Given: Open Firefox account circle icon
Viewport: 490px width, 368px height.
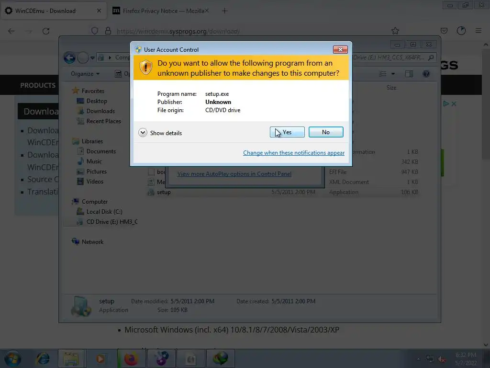Looking at the screenshot, I should [x=461, y=31].
